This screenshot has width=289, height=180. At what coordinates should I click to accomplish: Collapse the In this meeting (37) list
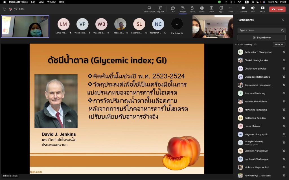(x=236, y=44)
